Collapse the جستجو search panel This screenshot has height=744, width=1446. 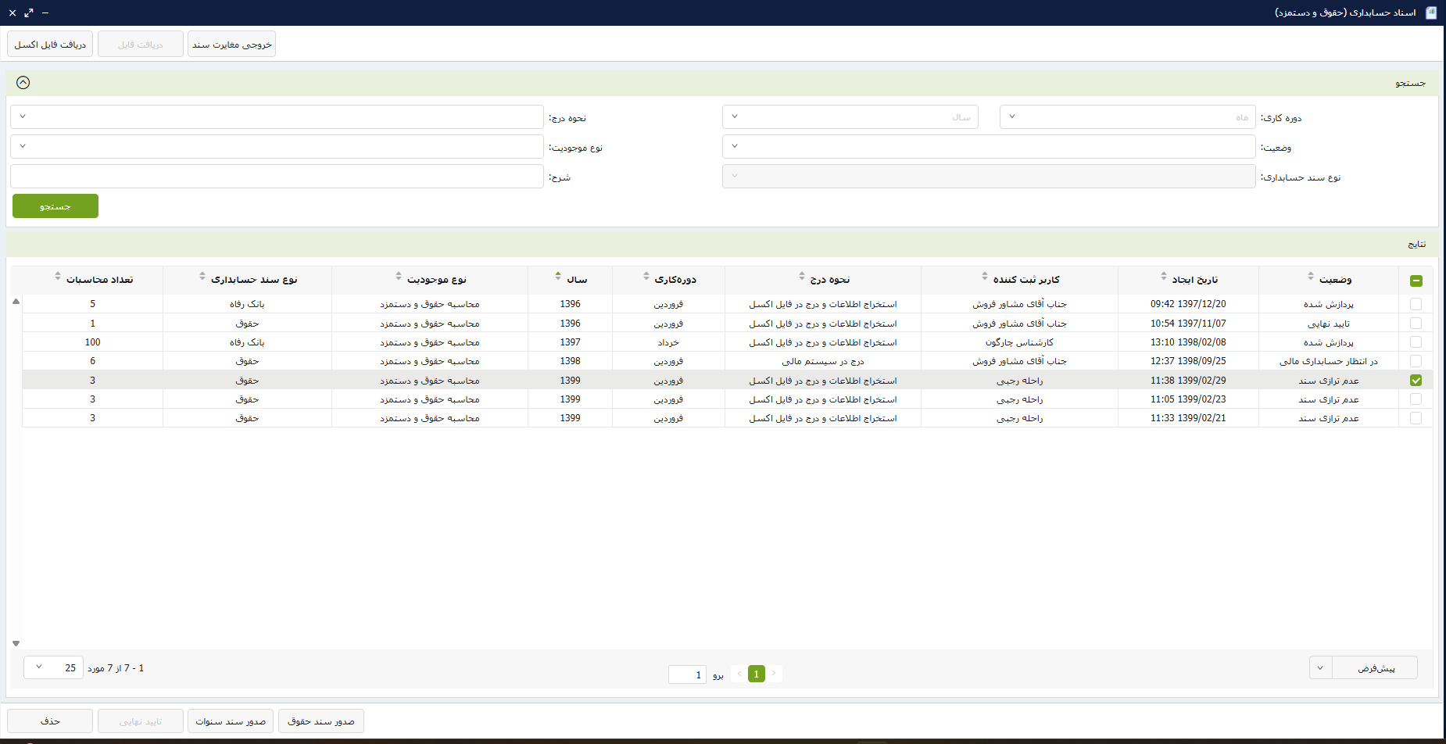pos(23,83)
